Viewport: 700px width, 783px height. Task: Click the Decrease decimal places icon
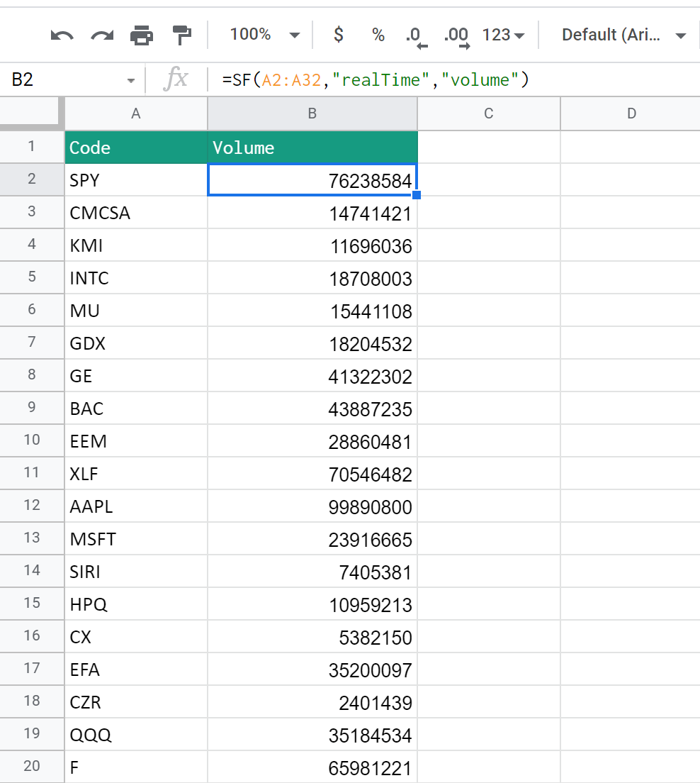click(x=416, y=37)
